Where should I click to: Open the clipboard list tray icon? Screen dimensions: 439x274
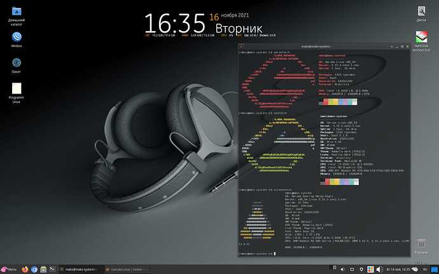coord(334,268)
